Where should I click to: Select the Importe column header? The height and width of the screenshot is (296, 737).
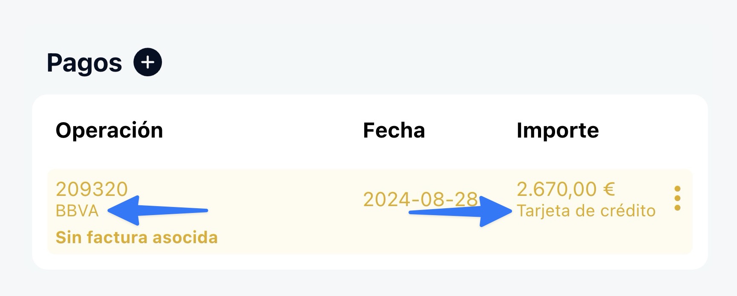(x=557, y=130)
